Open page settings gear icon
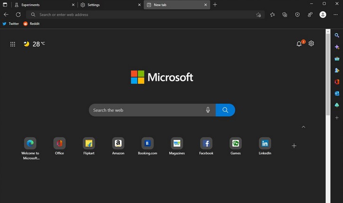This screenshot has width=343, height=203. [311, 44]
